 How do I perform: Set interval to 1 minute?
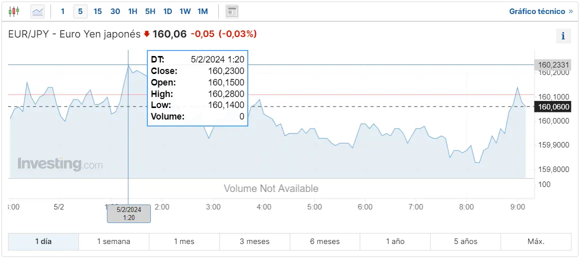[62, 11]
